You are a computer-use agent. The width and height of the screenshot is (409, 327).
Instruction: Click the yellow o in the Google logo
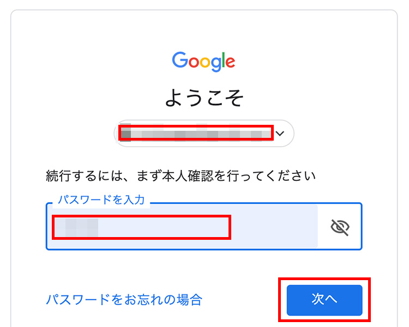coord(205,62)
